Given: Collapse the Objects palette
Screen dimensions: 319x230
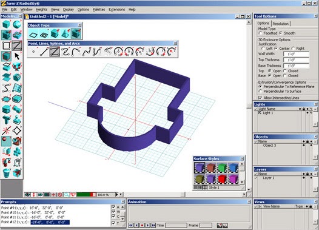Looking at the screenshot, I should coord(315,137).
